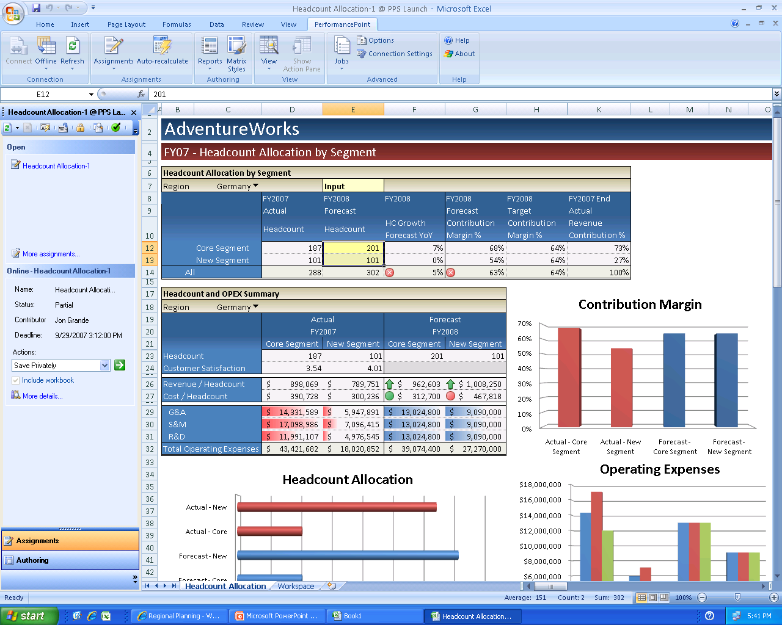The image size is (782, 625).
Task: Open the Home ribbon tab
Action: coord(45,24)
